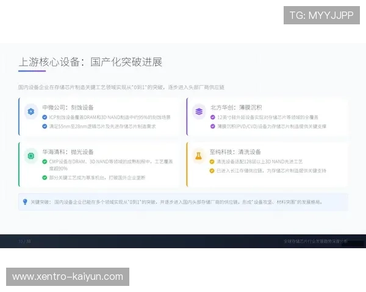The height and width of the screenshot is (292, 366).
Task: Click the blue check icon beside 满足55nm至28nm line
Action: (x=45, y=127)
